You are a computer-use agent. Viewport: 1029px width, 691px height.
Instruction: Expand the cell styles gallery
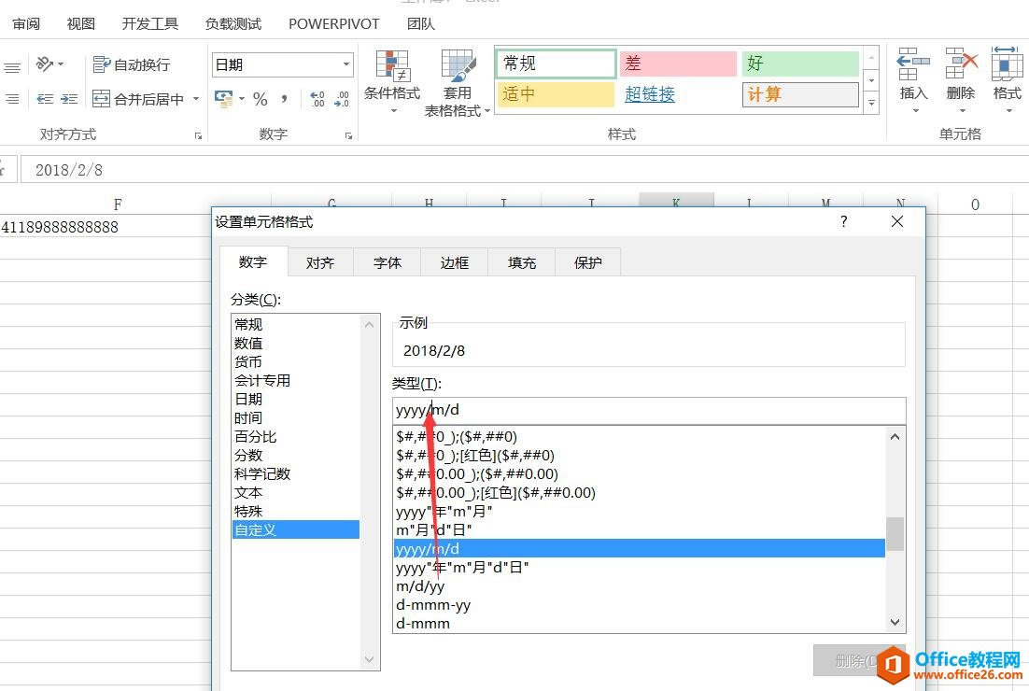871,103
